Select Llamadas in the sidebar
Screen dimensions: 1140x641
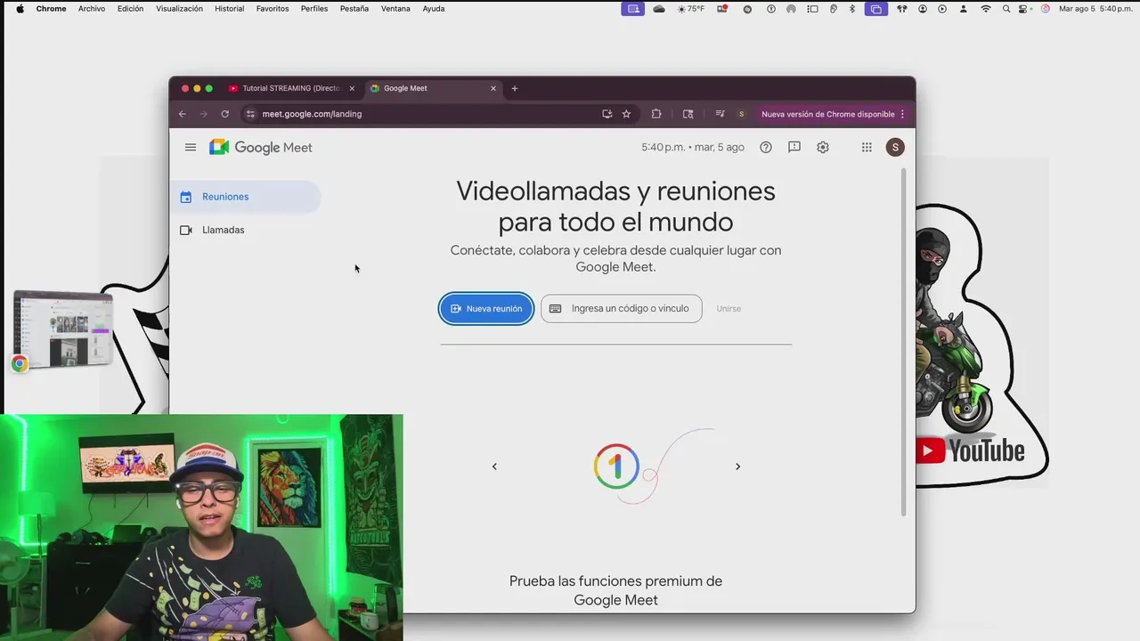click(x=245, y=230)
